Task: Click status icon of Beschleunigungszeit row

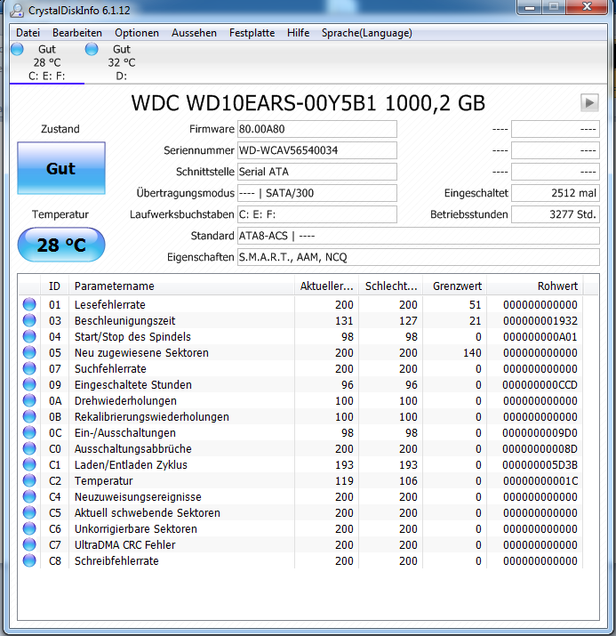Action: coord(29,320)
